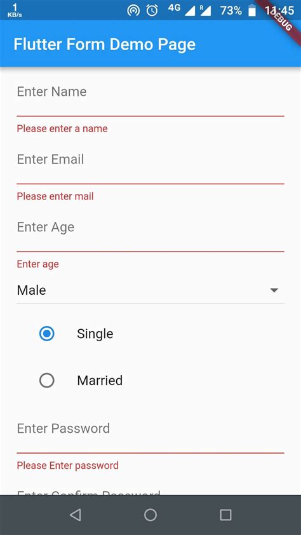Open the Male gender dropdown
This screenshot has width=301, height=535.
pyautogui.click(x=150, y=291)
